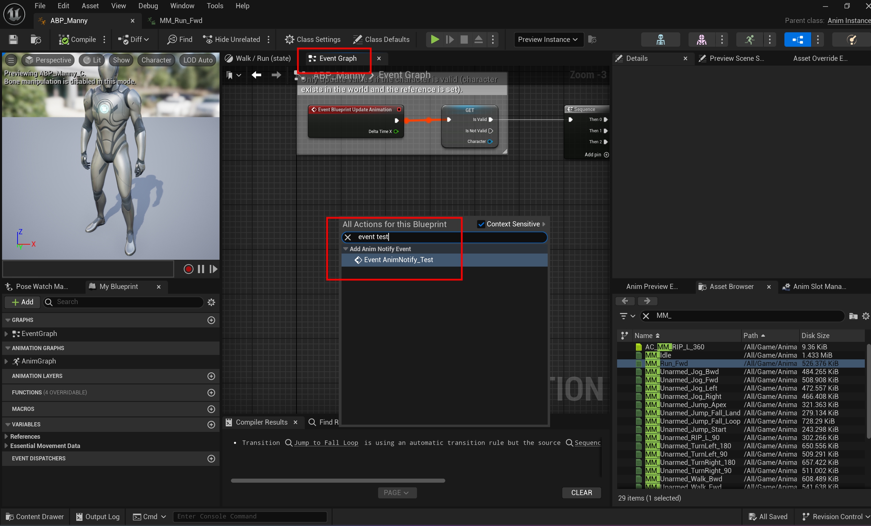871x526 pixels.
Task: Clear the Asset Browser MM_ filter
Action: (646, 316)
